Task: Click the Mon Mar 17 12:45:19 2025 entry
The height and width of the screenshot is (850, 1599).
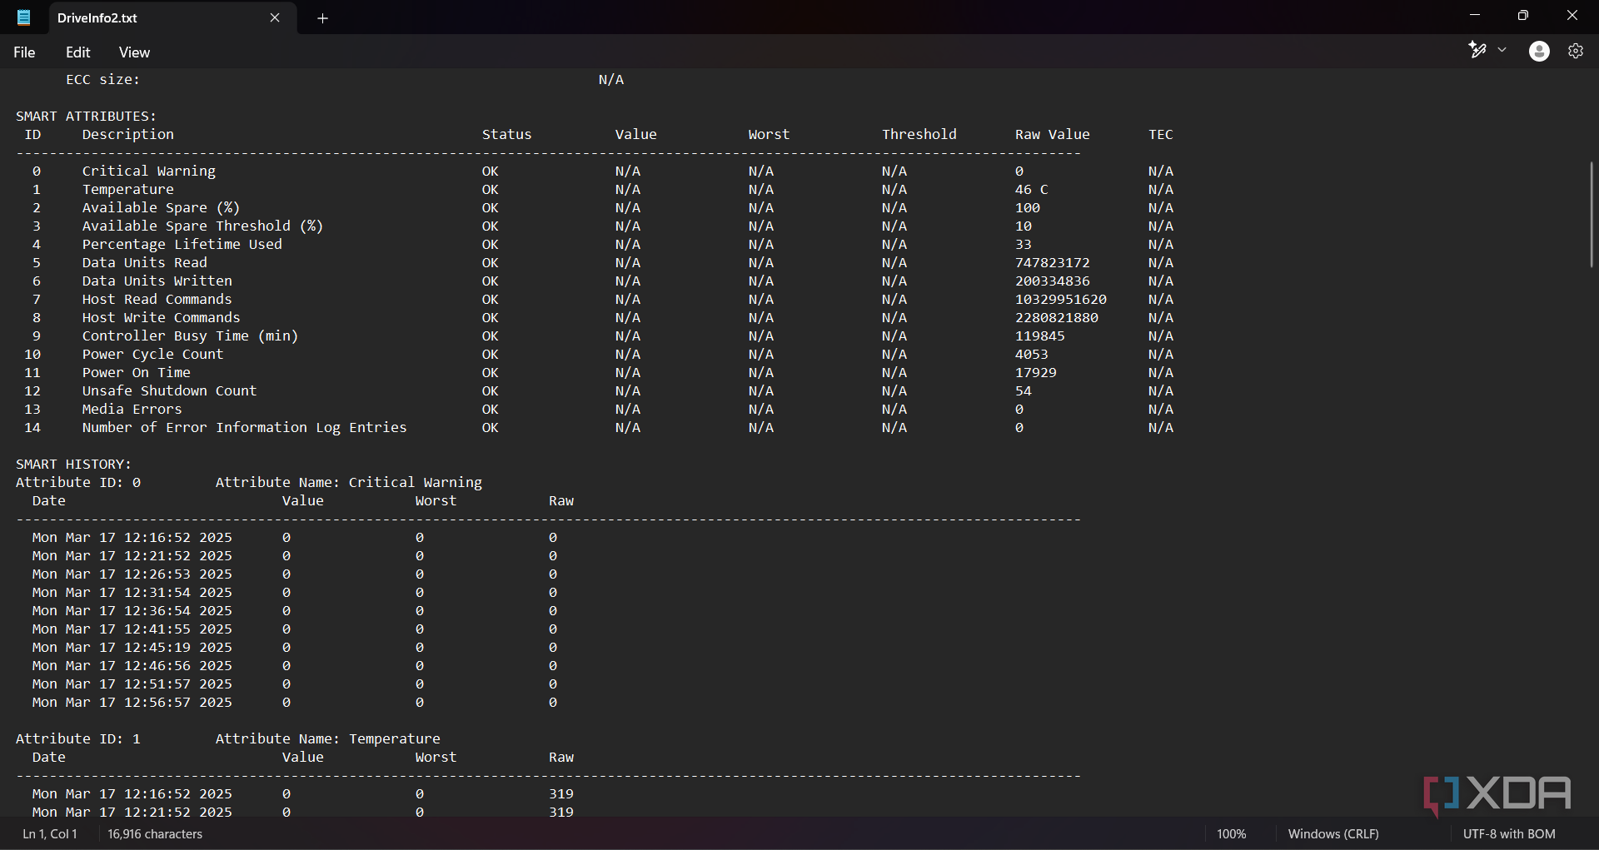Action: 132,648
